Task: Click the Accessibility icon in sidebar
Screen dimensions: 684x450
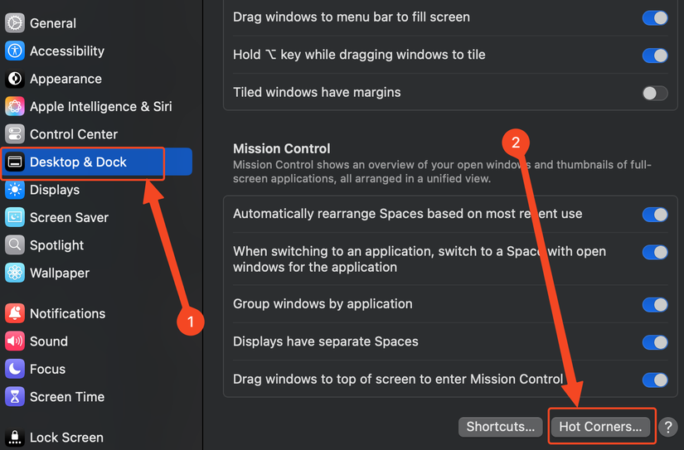Action: click(15, 51)
